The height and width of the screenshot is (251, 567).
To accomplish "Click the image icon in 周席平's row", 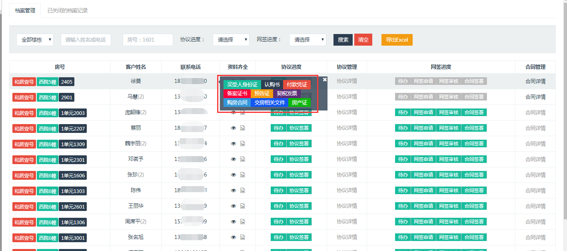I will [242, 222].
